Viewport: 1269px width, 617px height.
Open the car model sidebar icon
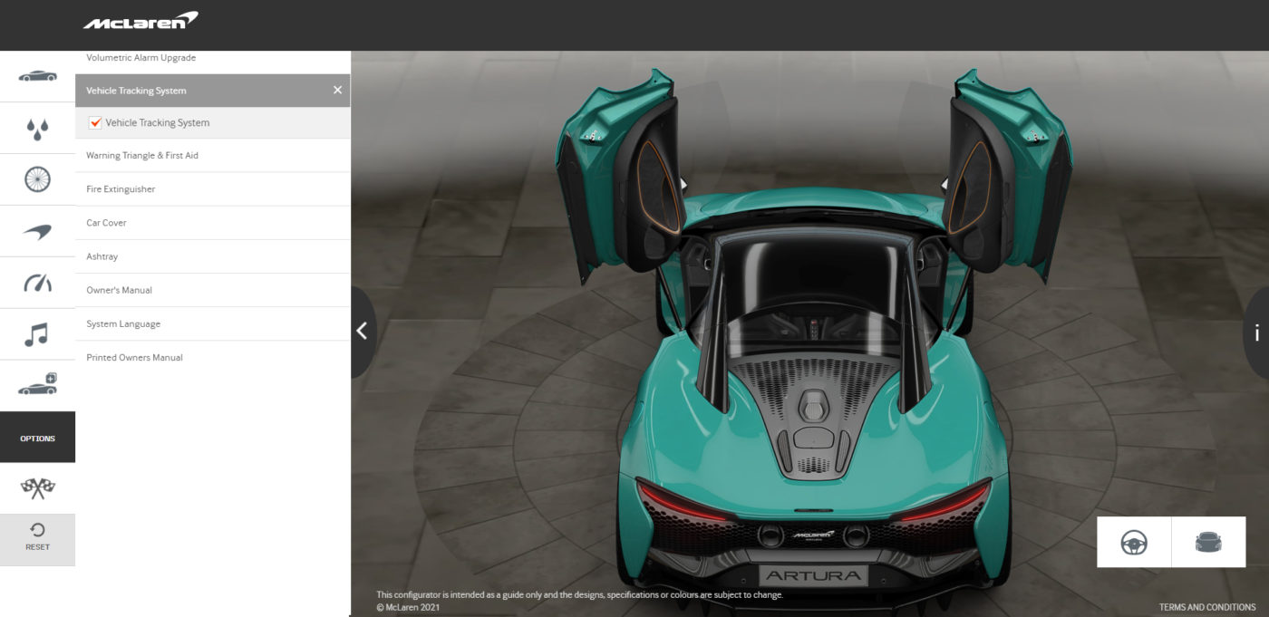click(x=37, y=76)
